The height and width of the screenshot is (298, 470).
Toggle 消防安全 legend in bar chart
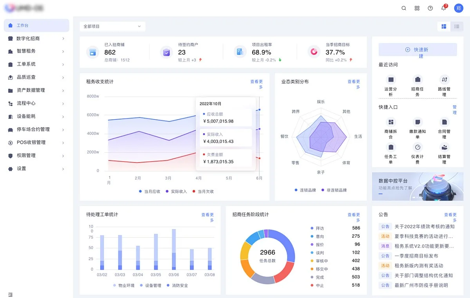pyautogui.click(x=177, y=285)
